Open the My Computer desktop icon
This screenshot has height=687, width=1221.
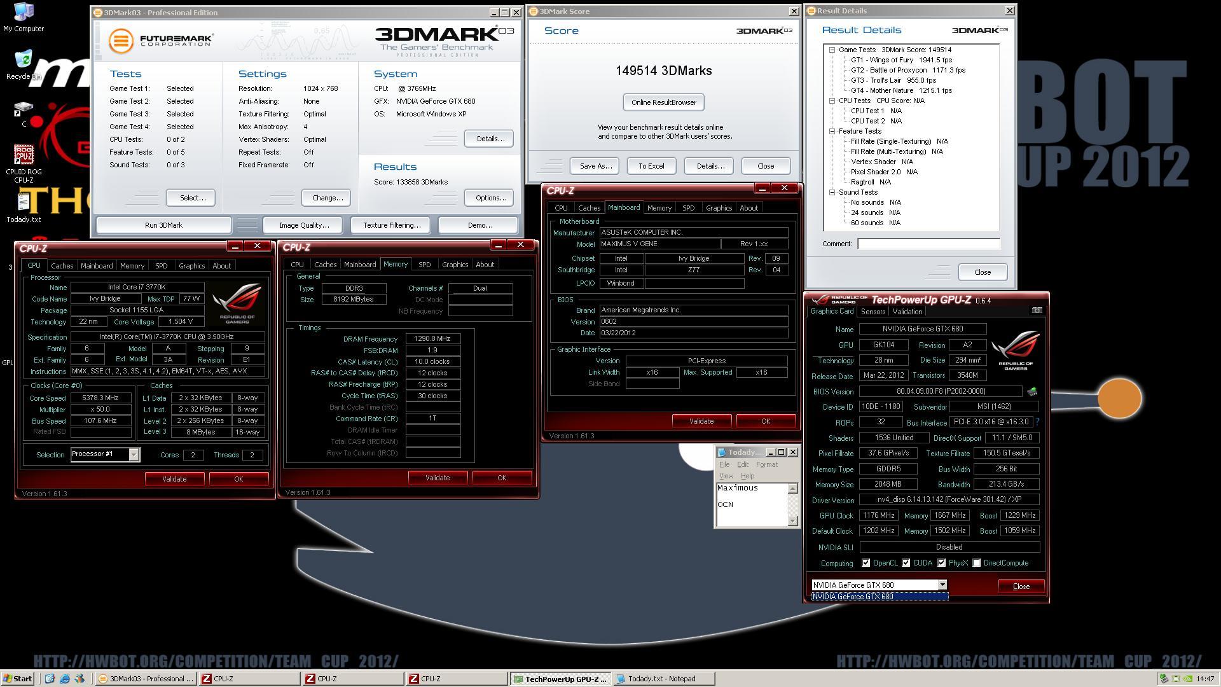coord(24,17)
